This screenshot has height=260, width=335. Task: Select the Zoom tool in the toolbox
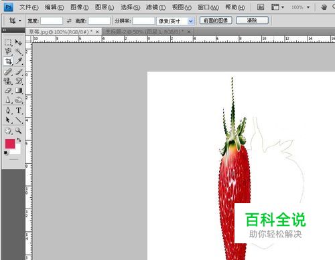coord(19,131)
